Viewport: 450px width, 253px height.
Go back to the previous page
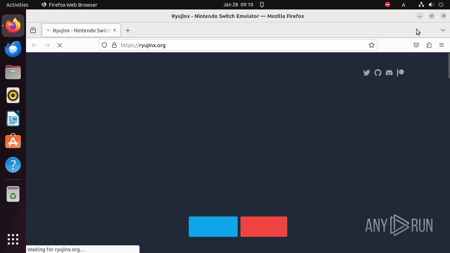point(34,45)
